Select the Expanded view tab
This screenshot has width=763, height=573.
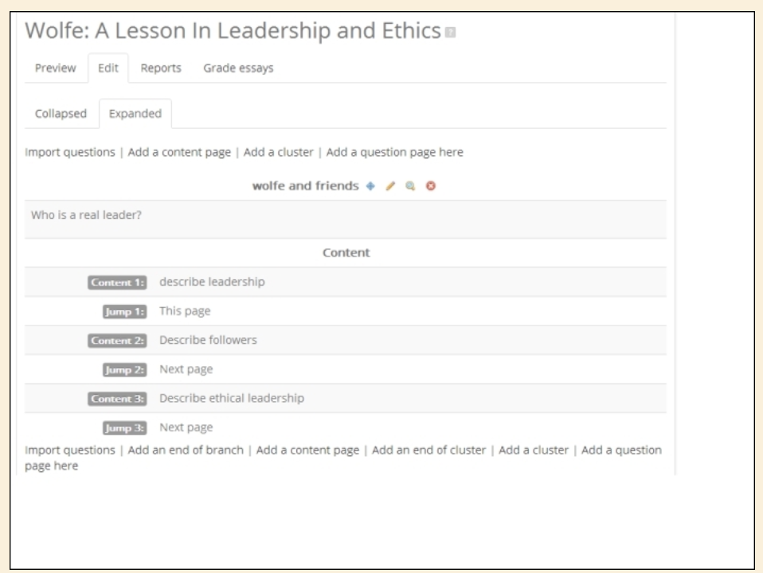(135, 113)
